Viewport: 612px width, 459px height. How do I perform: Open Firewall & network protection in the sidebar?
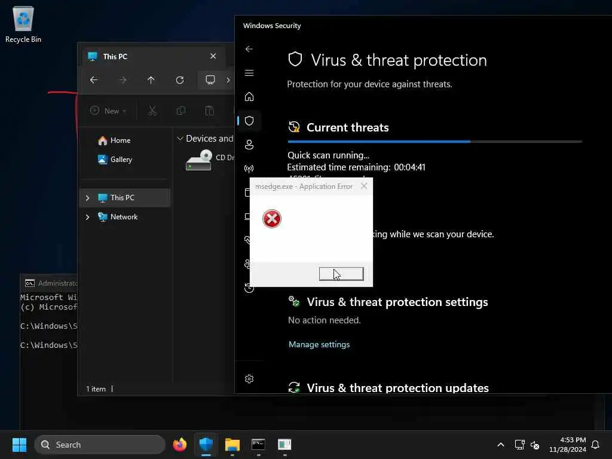(x=249, y=169)
